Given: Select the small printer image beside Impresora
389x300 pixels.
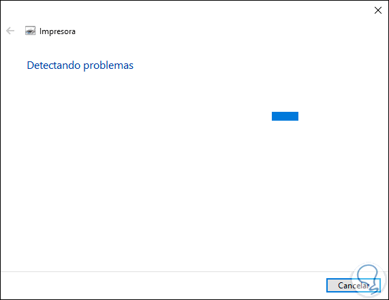Looking at the screenshot, I should (30, 31).
